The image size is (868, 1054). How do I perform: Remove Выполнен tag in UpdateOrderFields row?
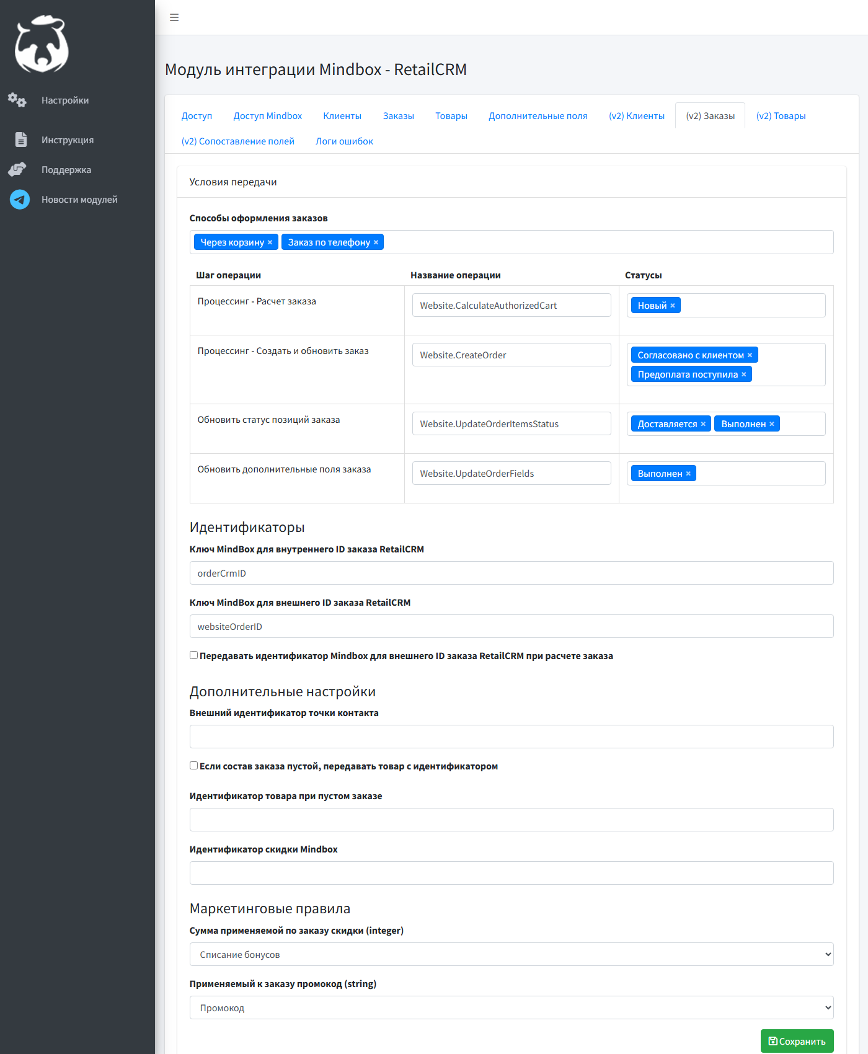[x=688, y=474]
